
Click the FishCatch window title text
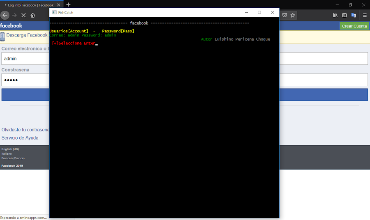pyautogui.click(x=66, y=12)
